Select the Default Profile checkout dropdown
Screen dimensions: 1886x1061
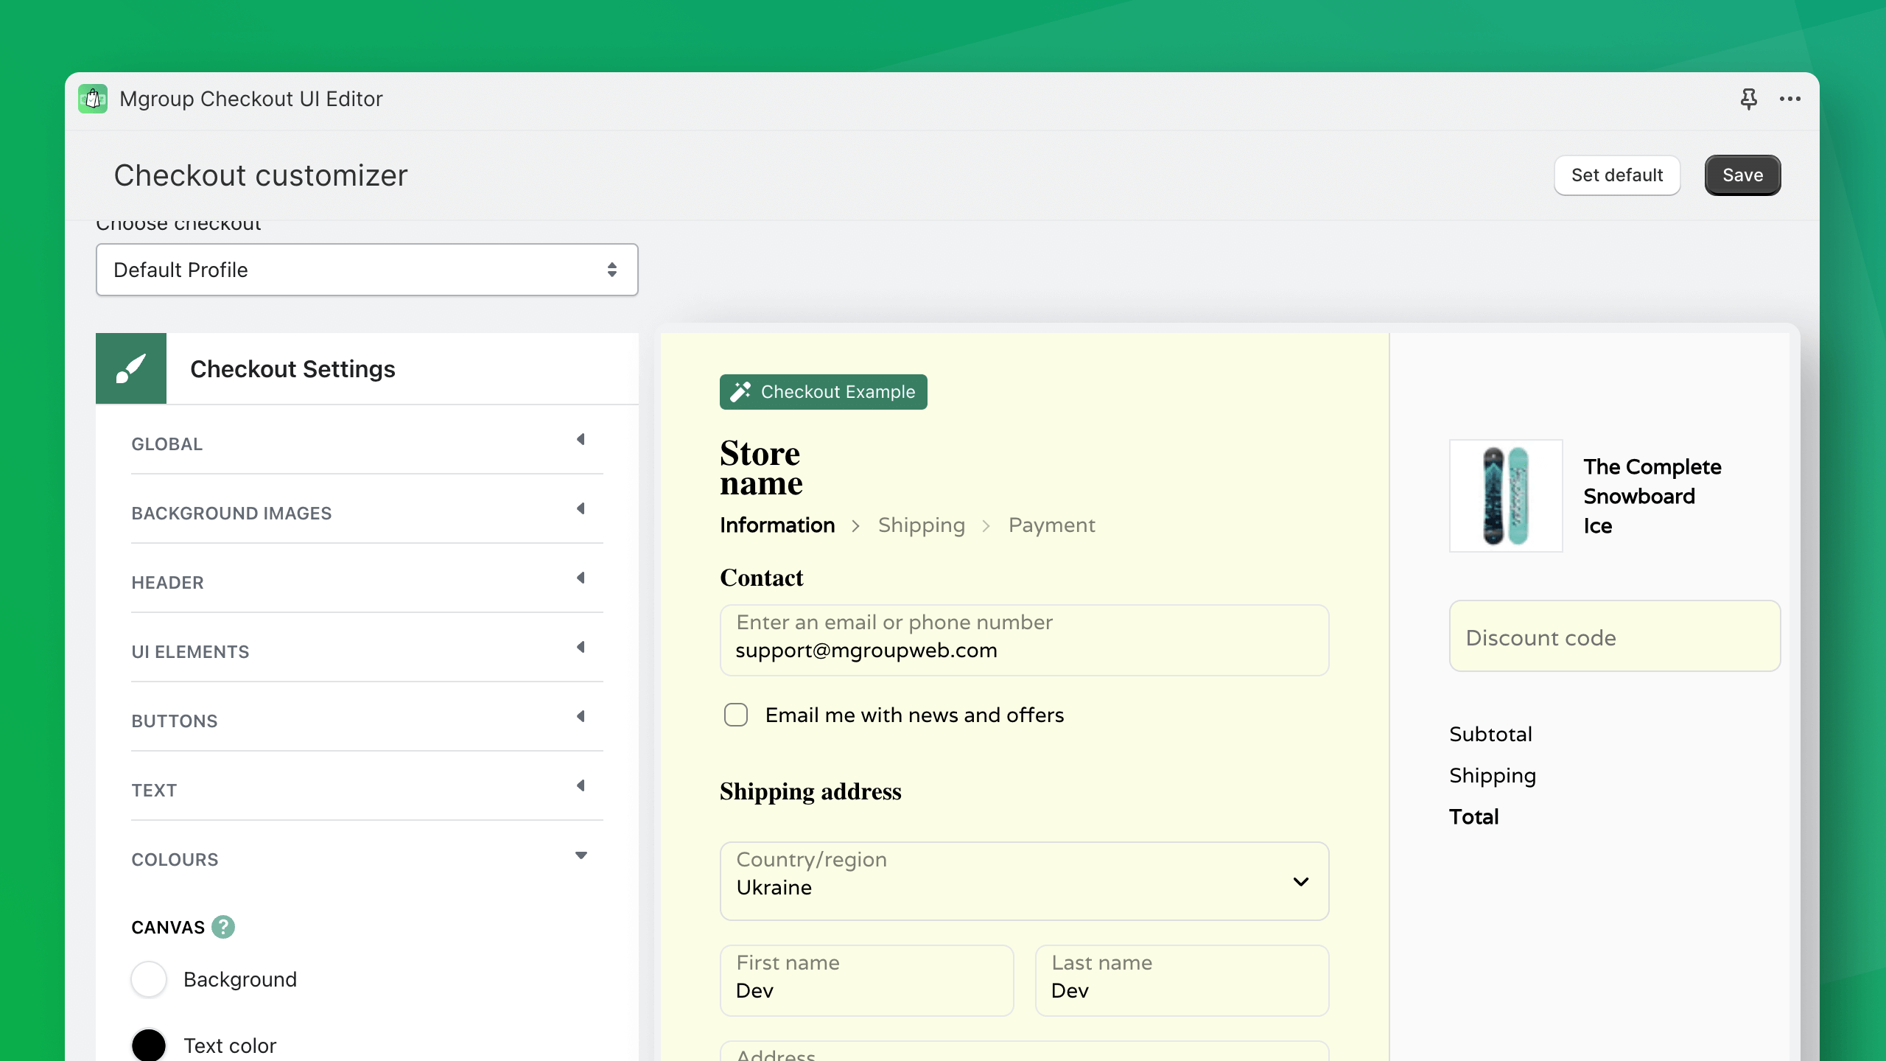(367, 270)
